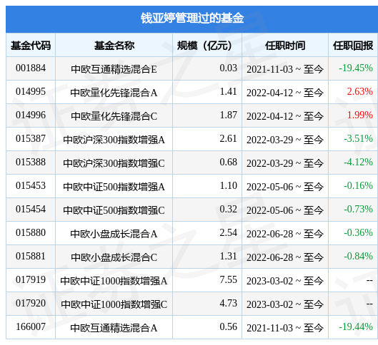
Task: Click fund 中欧中证500指数增强C
Action: click(x=114, y=210)
